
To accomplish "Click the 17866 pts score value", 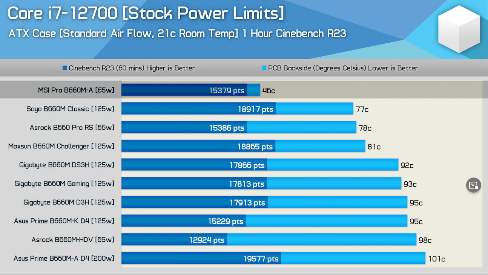I will (x=247, y=165).
